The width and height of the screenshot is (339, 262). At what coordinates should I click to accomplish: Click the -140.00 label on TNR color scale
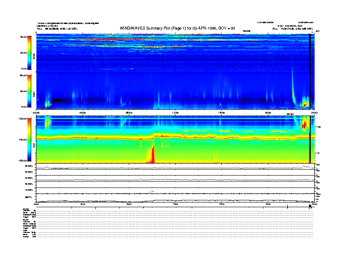tap(22, 140)
